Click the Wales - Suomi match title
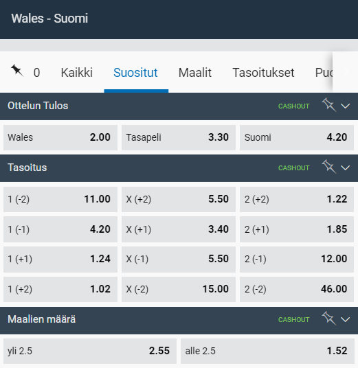This screenshot has width=358, height=368. tap(49, 19)
